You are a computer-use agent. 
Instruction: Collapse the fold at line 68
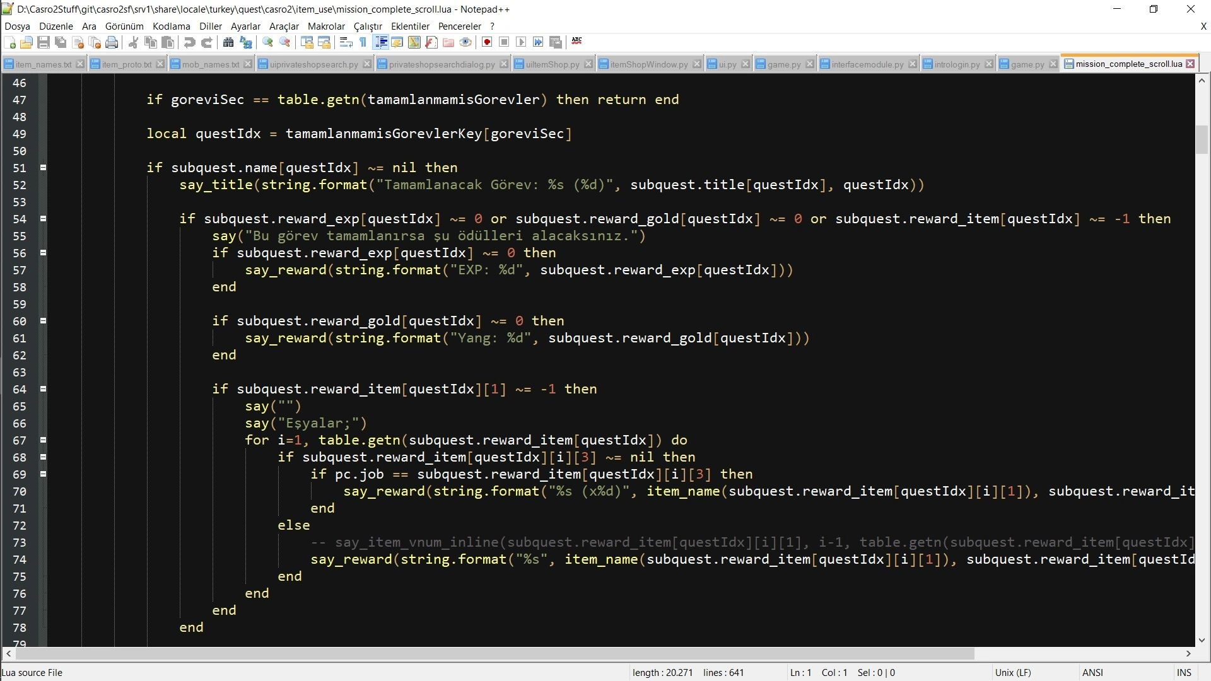[43, 457]
